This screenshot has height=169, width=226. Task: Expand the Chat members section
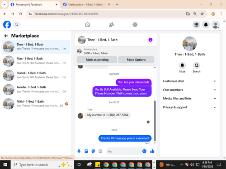click(189, 90)
